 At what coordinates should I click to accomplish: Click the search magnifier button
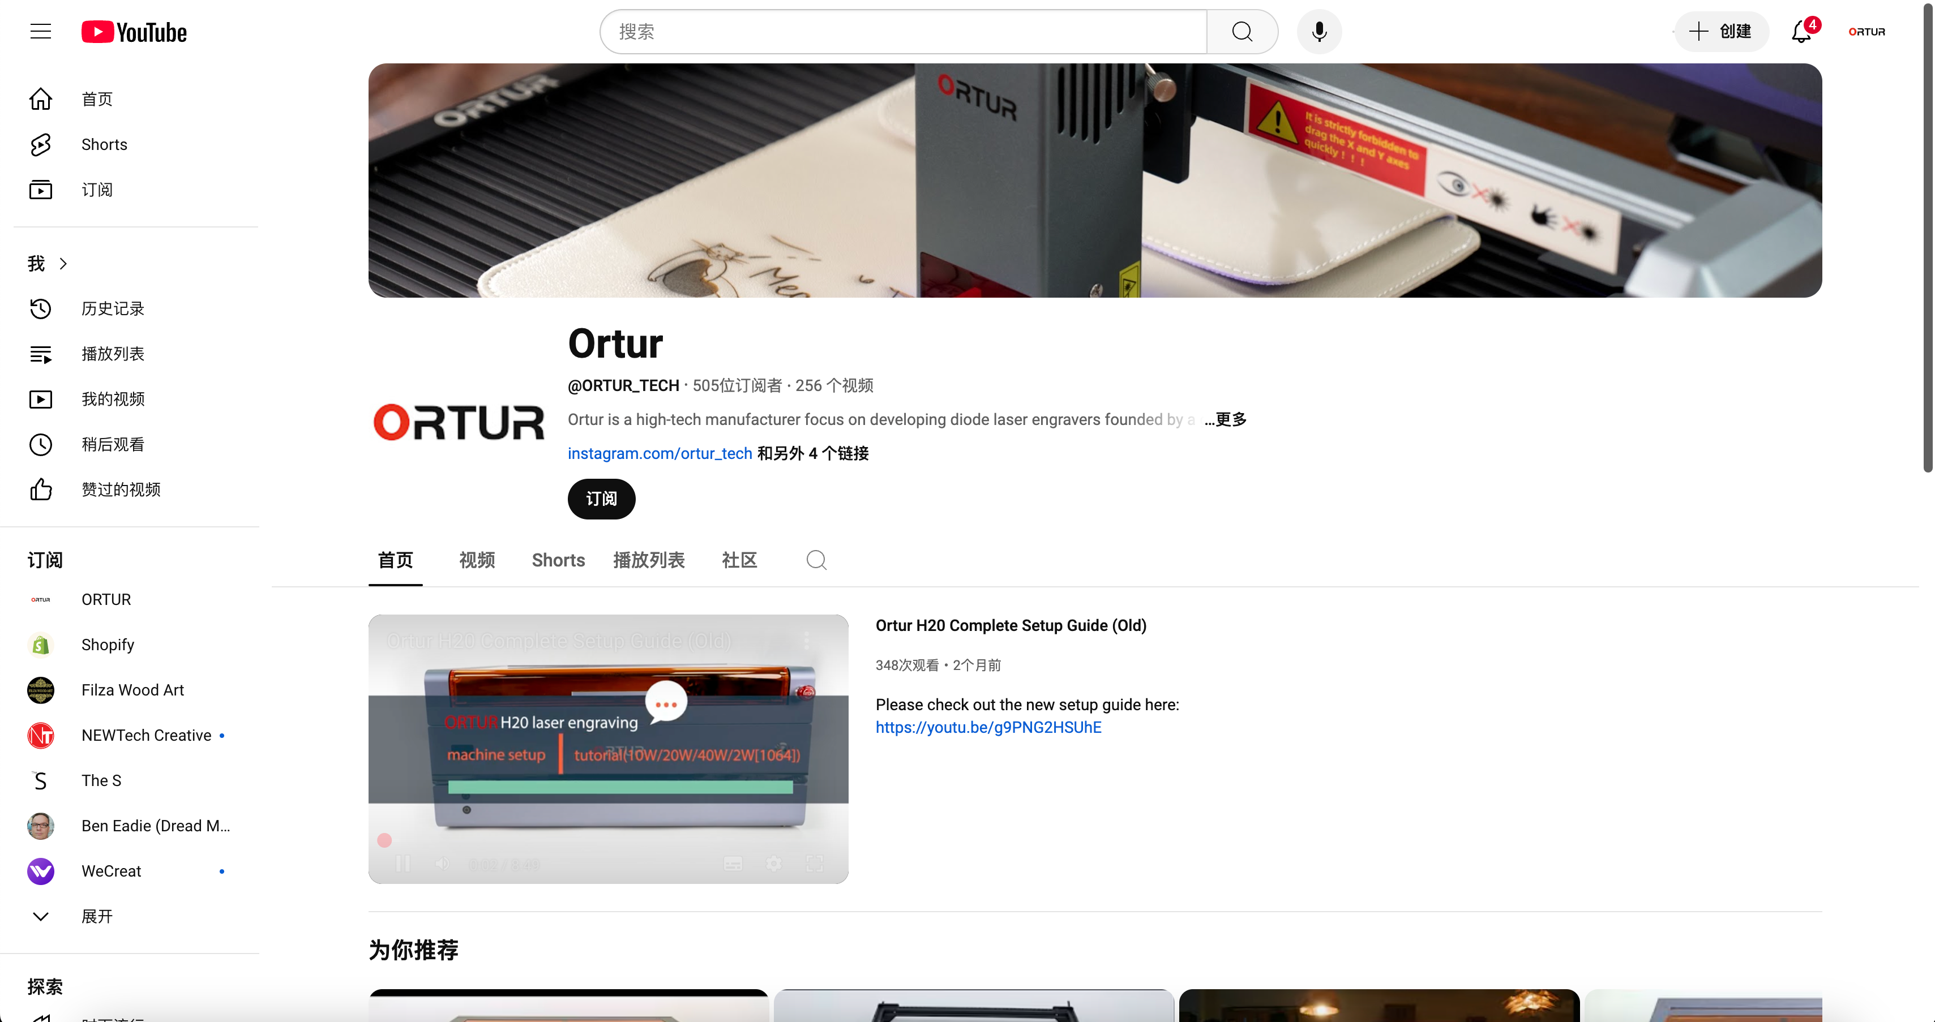point(1242,32)
